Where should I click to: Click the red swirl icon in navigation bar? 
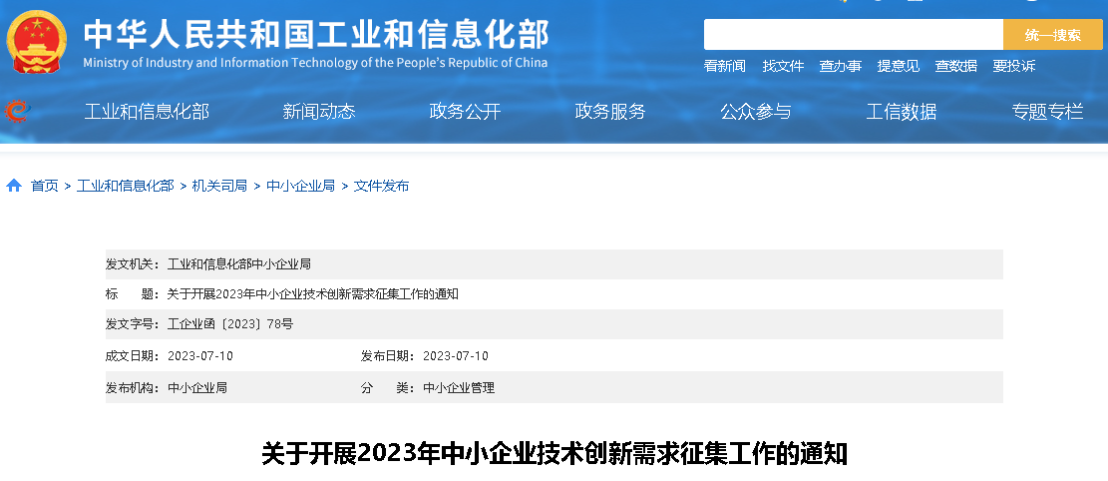coord(17,111)
